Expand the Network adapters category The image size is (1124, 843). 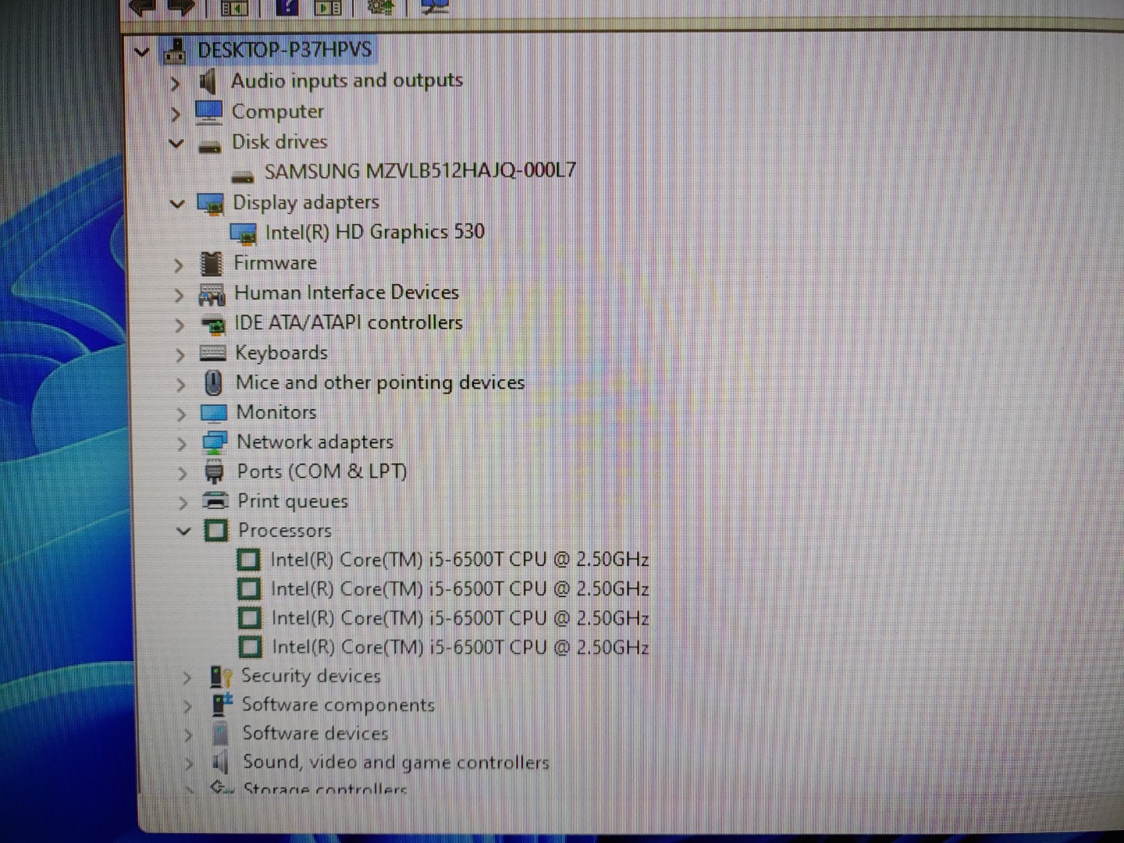[182, 444]
